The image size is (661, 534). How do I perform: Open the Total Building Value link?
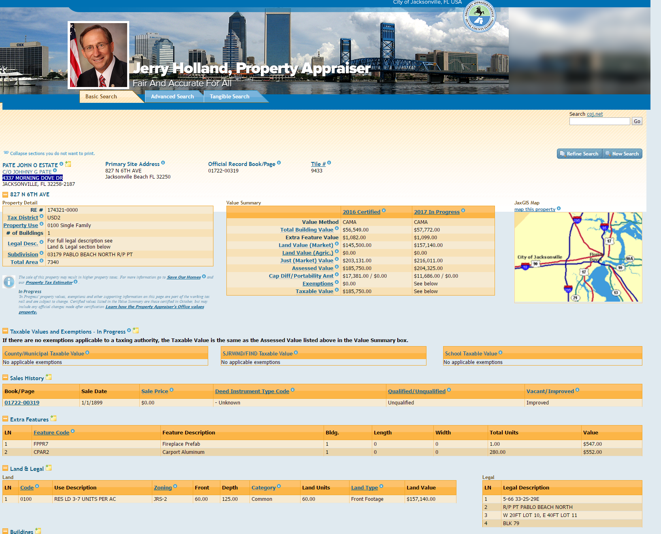pos(307,230)
